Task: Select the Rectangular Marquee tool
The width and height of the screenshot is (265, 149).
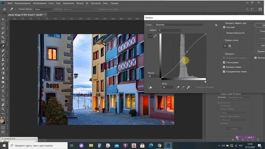Action: (x=3, y=24)
